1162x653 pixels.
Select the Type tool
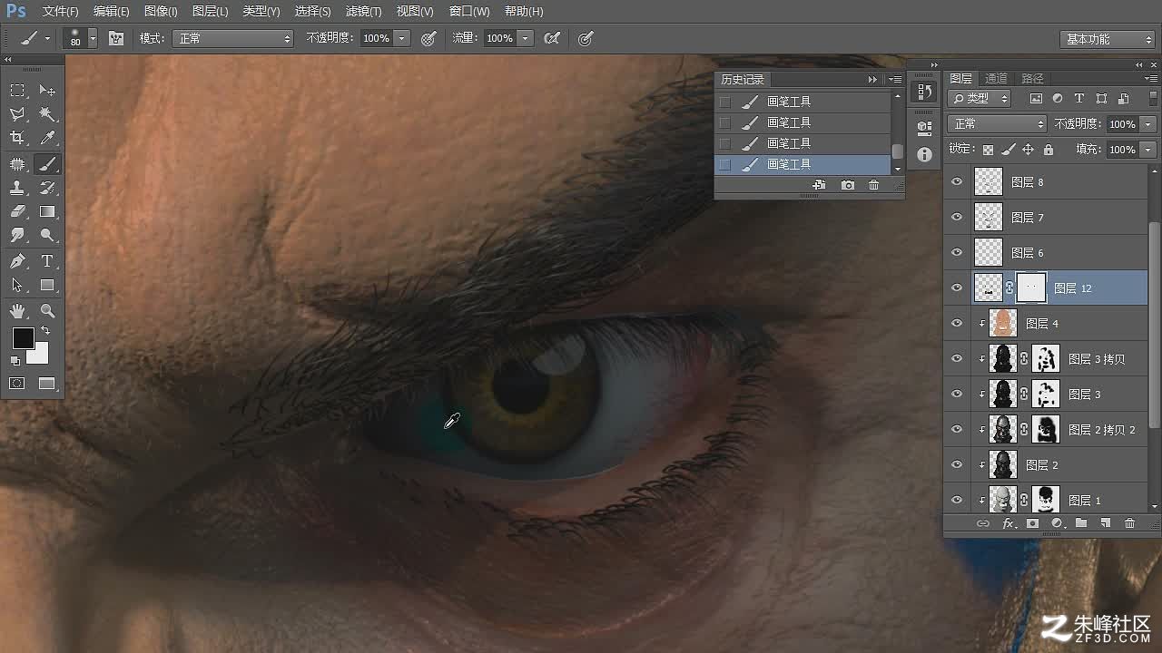[47, 261]
